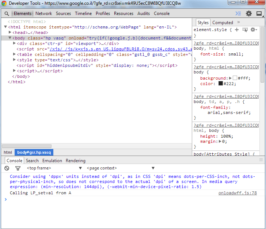Expand the background shorthand property triangle
Viewport: 266px width, 229px height.
pyautogui.click(x=230, y=78)
